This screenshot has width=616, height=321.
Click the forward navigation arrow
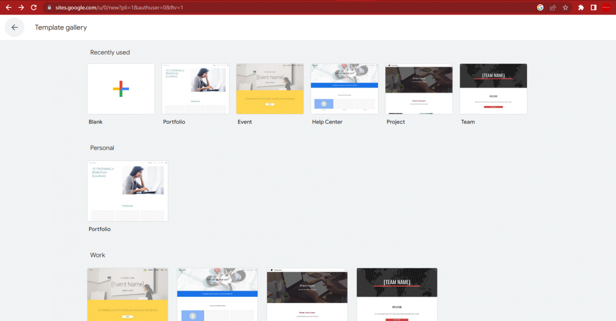click(x=21, y=7)
